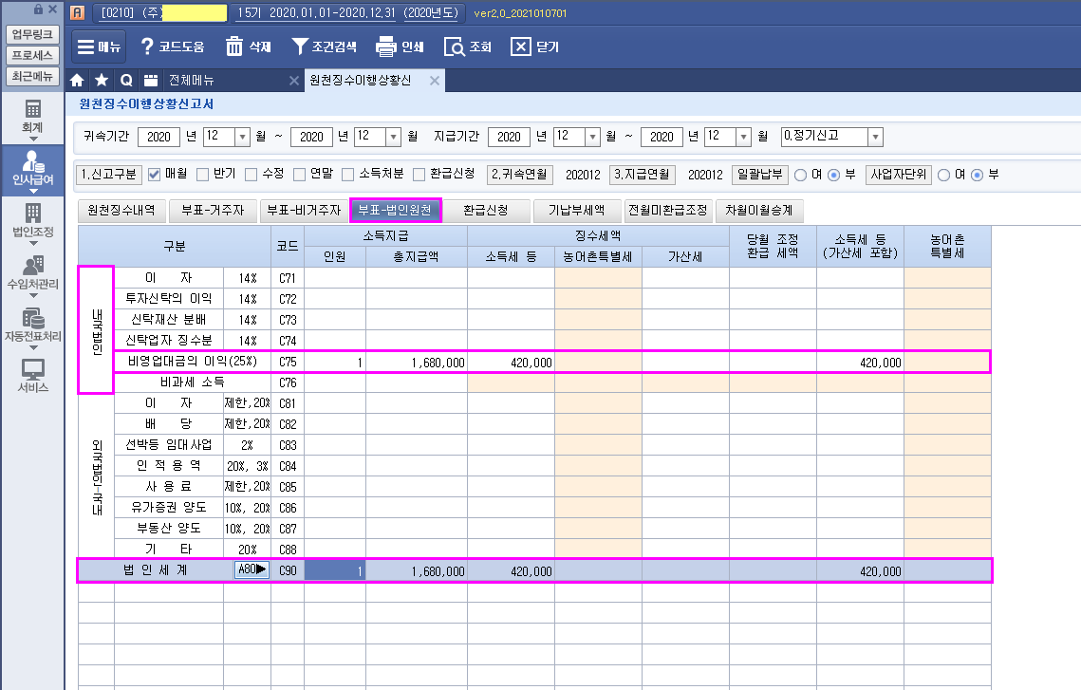The height and width of the screenshot is (690, 1081).
Task: Click the 인쇄 printer icon
Action: 385,47
